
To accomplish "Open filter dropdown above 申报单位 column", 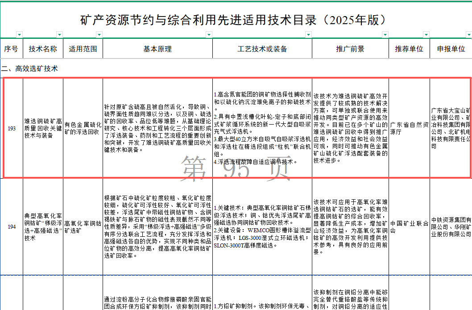I will pyautogui.click(x=468, y=34).
